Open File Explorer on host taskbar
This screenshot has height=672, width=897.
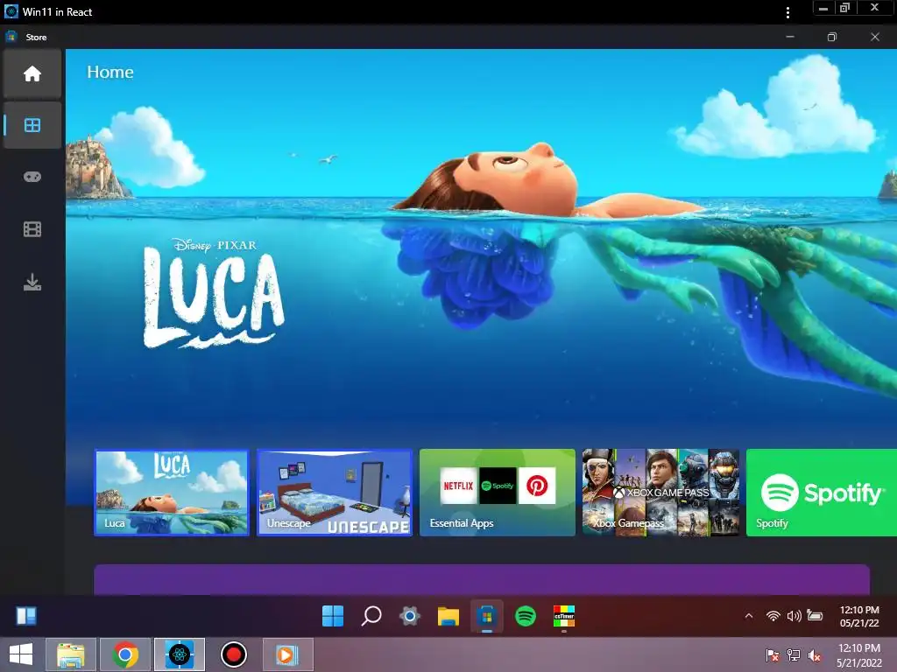pos(70,654)
